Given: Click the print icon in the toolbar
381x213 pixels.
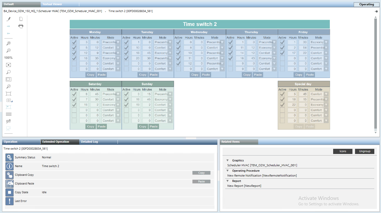Looking at the screenshot, I should pyautogui.click(x=21, y=26).
